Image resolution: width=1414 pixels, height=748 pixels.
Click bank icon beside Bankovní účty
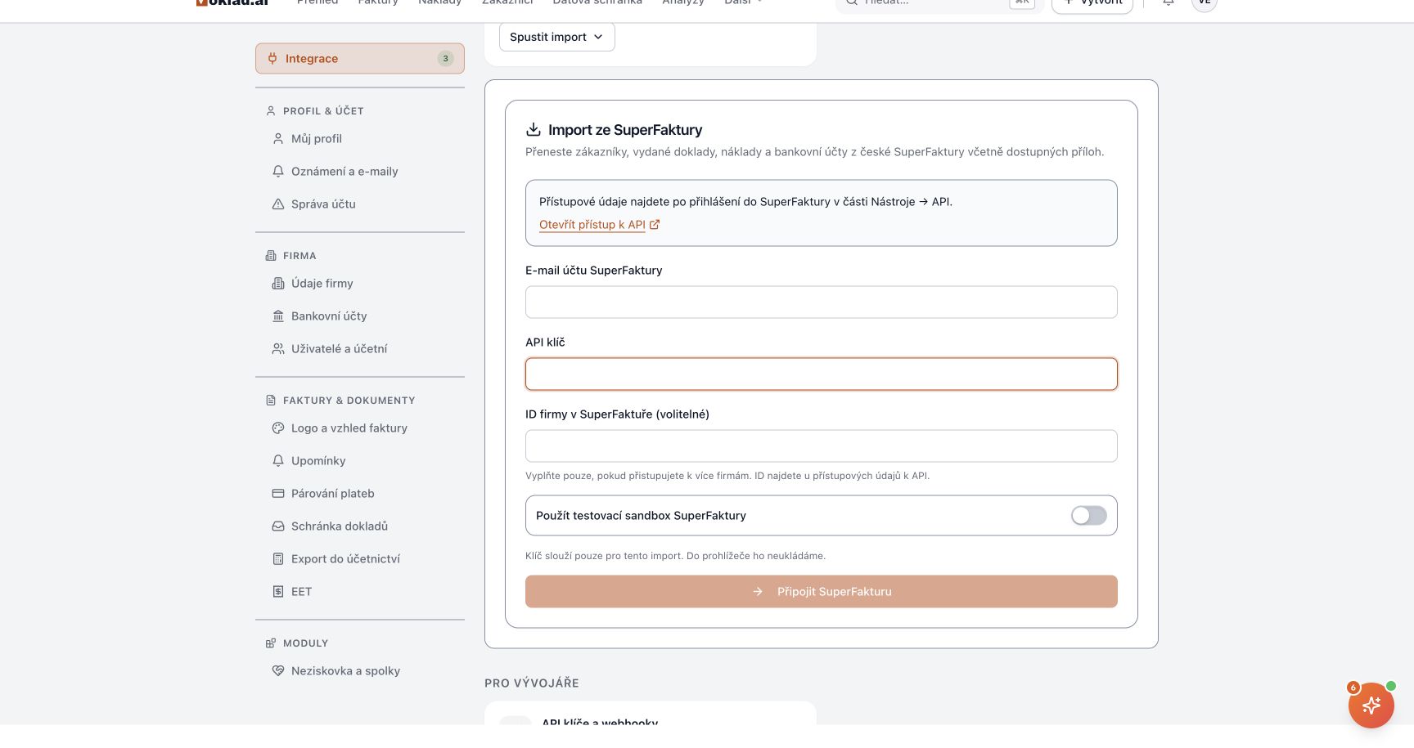click(x=278, y=316)
